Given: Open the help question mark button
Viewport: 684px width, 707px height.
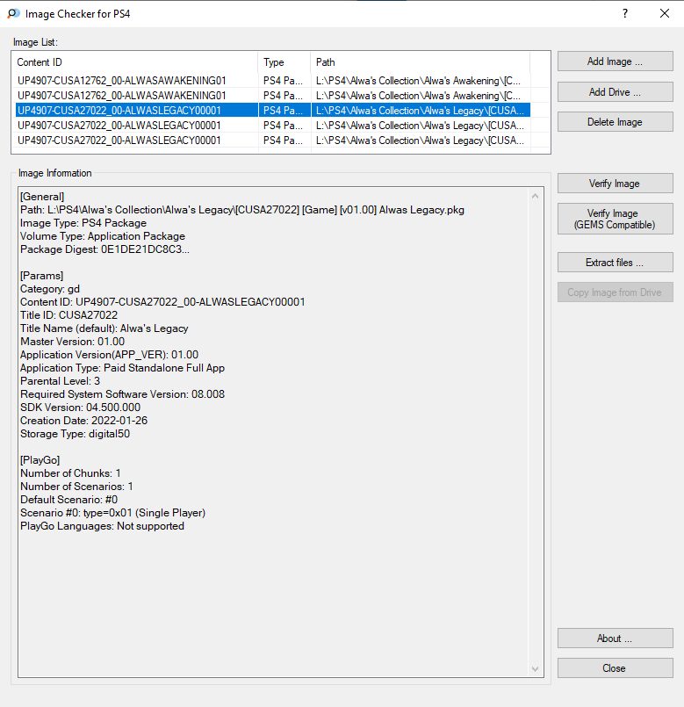Looking at the screenshot, I should [625, 13].
